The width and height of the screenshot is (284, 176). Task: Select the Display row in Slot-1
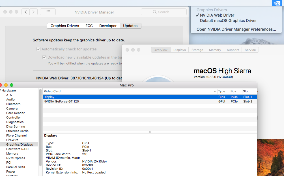(x=150, y=97)
